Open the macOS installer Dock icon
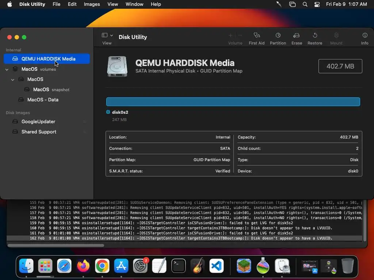 pyautogui.click(x=263, y=266)
